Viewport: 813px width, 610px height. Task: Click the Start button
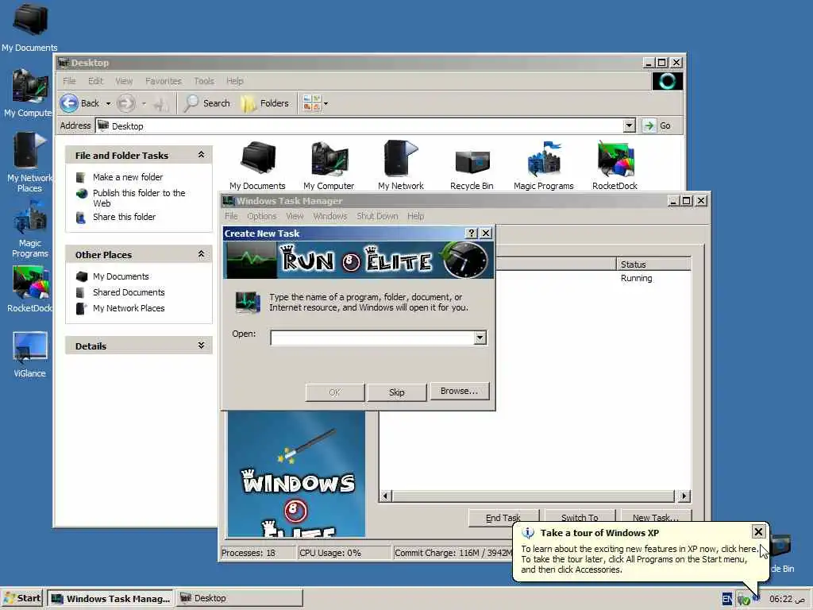pos(22,598)
